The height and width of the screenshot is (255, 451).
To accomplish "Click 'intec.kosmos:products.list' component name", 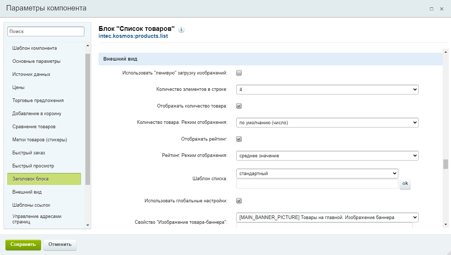I will 133,36.
